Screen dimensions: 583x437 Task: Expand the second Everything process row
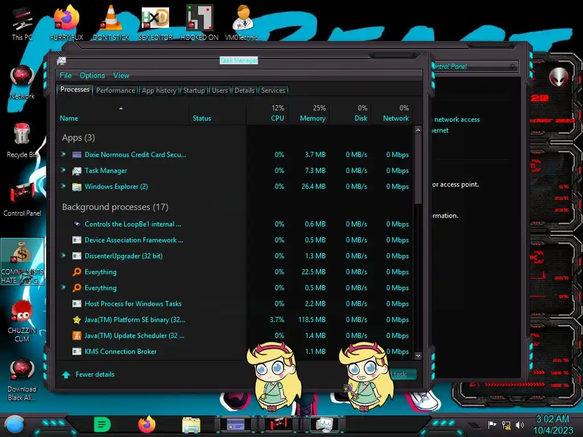(63, 287)
